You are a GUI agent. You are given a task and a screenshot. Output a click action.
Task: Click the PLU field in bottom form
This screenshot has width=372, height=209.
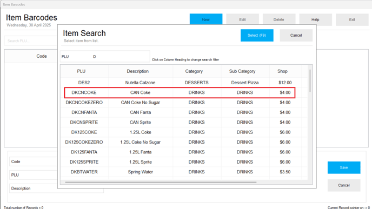(33, 175)
